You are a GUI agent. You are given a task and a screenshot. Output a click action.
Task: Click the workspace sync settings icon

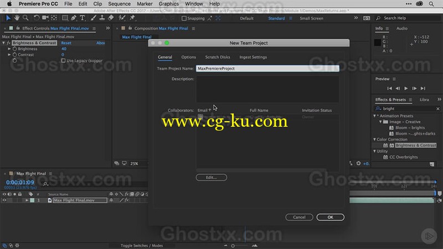pos(367,18)
